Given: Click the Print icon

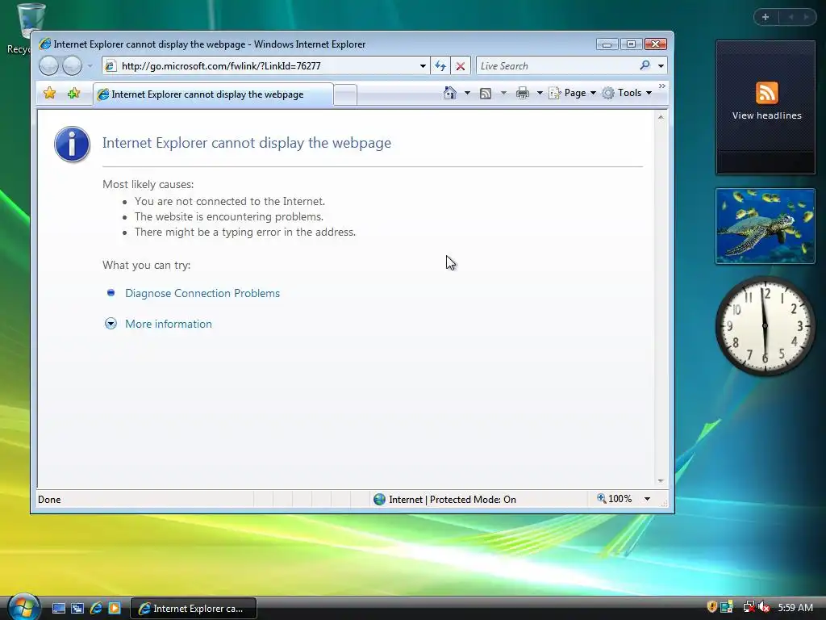Looking at the screenshot, I should tap(523, 94).
